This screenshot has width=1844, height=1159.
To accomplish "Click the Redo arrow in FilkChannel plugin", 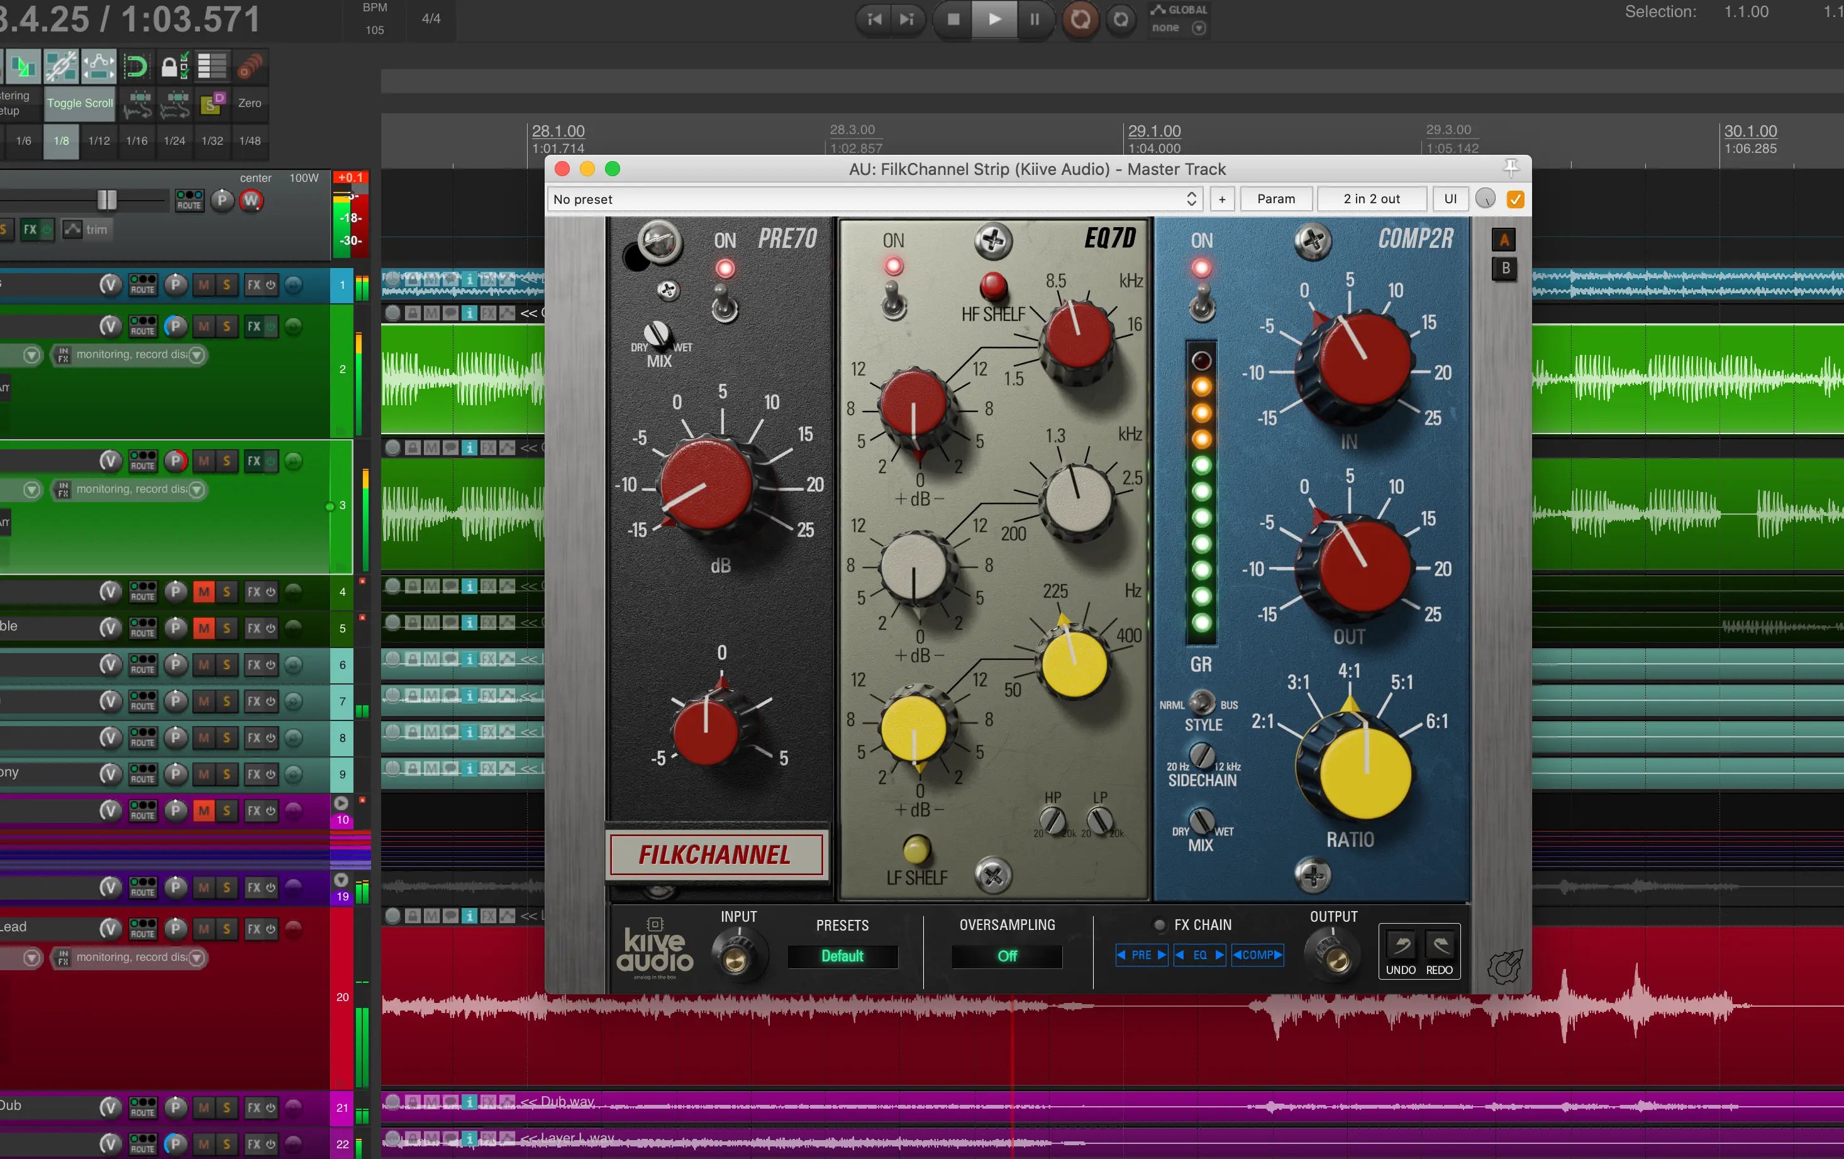I will click(x=1439, y=946).
